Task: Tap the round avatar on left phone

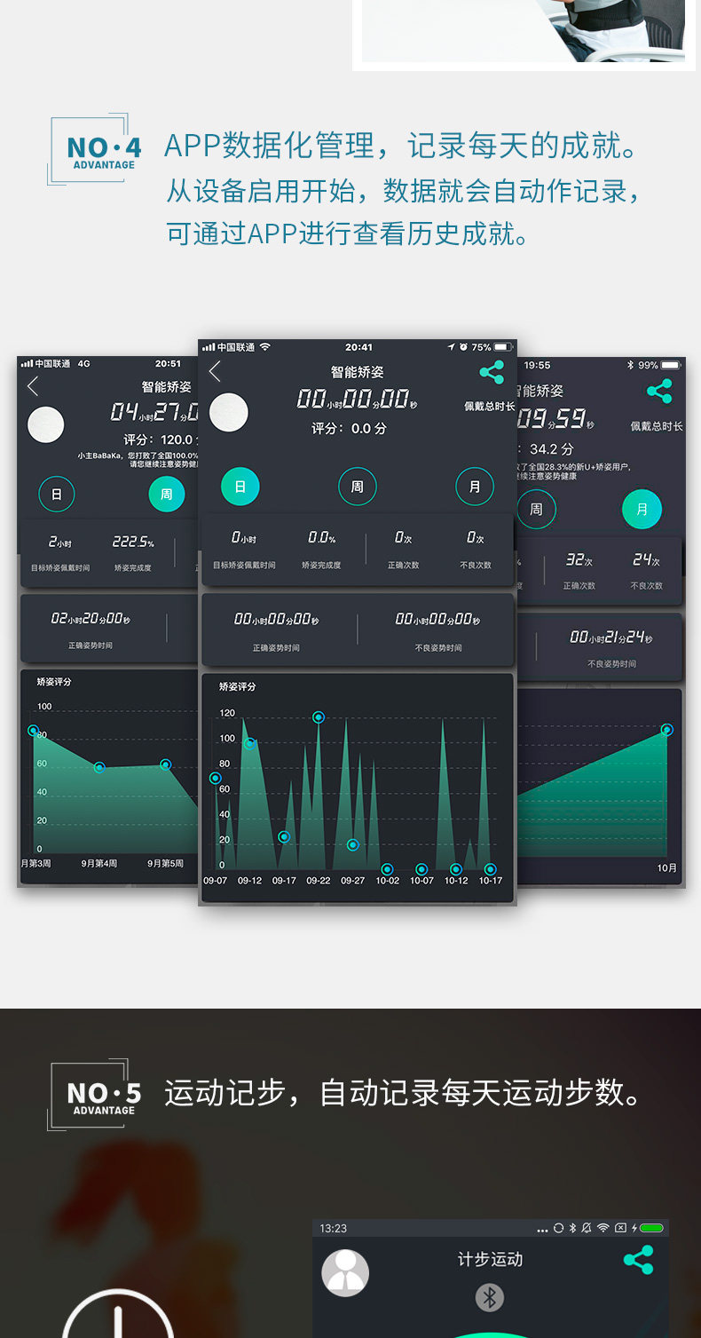Action: [x=46, y=424]
